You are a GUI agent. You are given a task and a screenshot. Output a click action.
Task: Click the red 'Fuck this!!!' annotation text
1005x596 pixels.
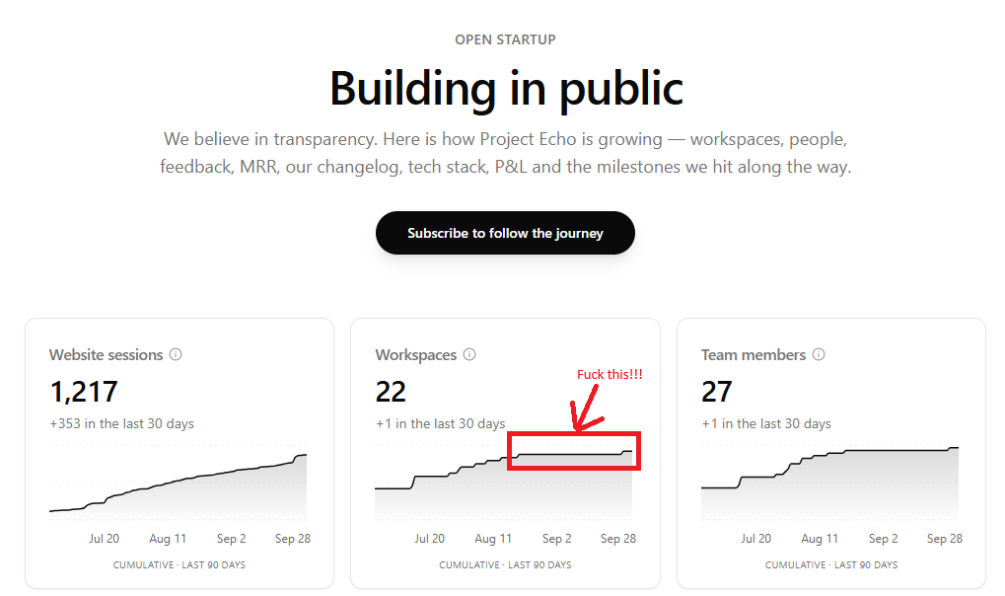pyautogui.click(x=610, y=375)
